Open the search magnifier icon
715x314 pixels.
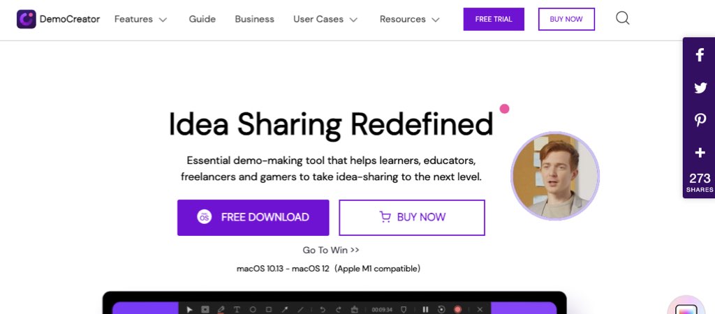point(622,18)
